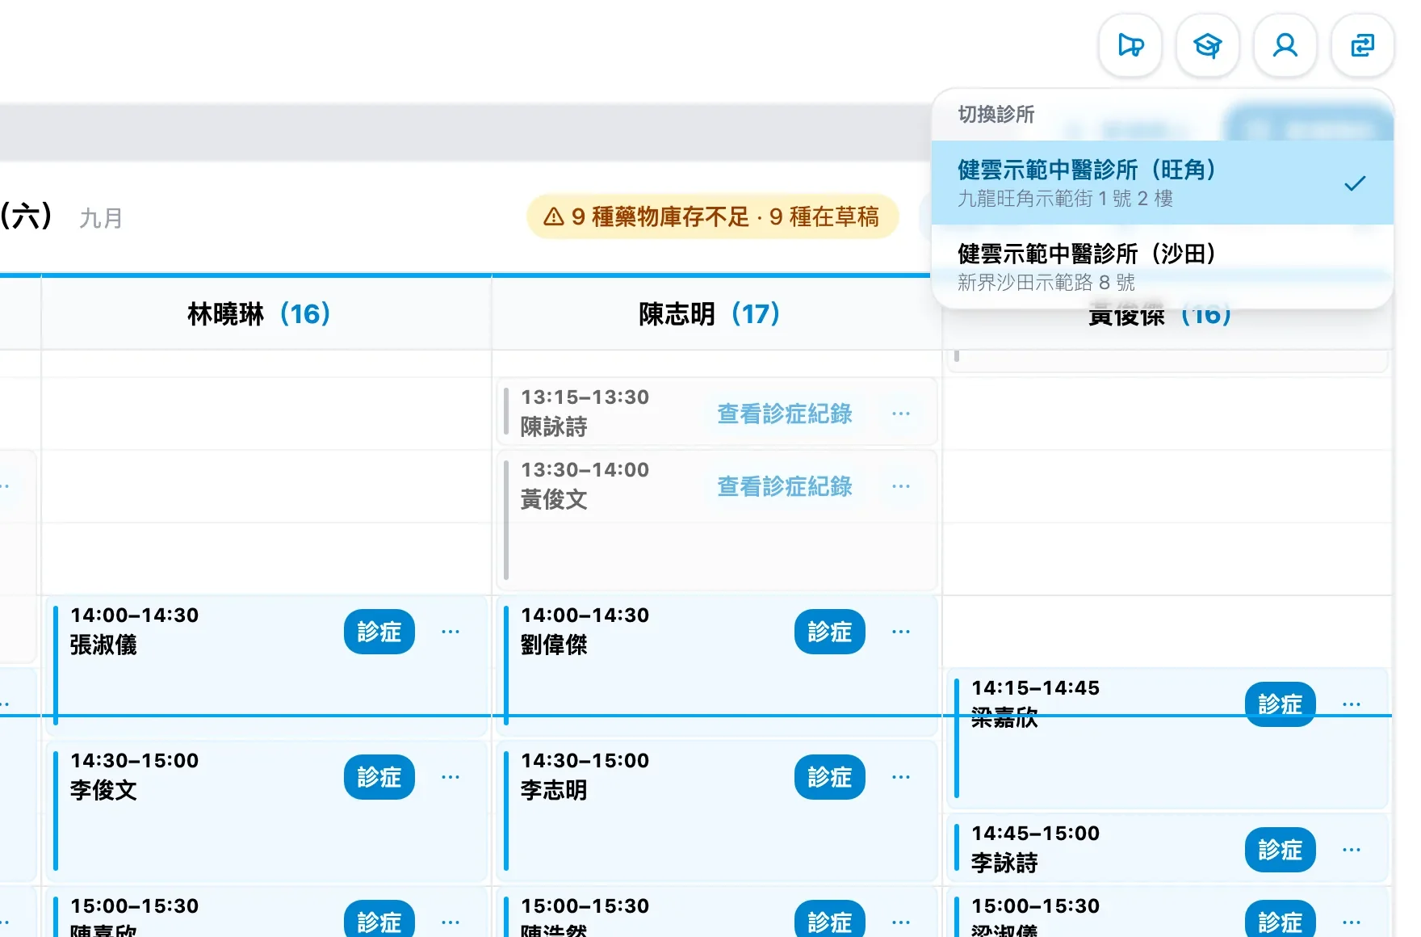View 查看診症紀錄 for 陳詠詩
This screenshot has height=937, width=1421.
tap(785, 414)
